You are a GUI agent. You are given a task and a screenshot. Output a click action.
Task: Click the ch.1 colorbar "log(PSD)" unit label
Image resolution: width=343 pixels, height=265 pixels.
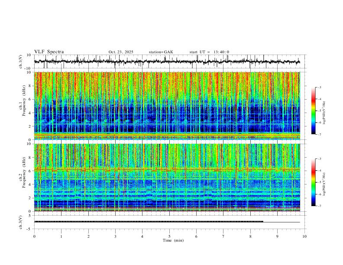324,113
